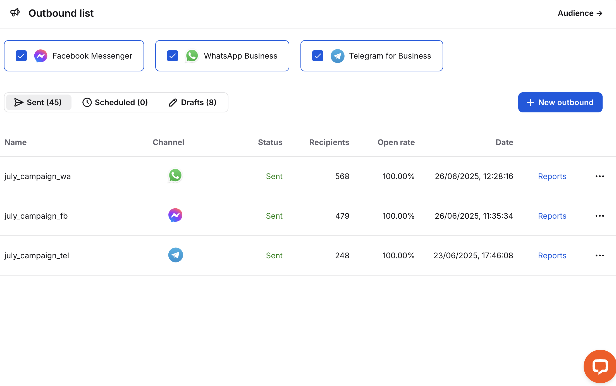The height and width of the screenshot is (386, 616).
Task: Click Telegram icon in july_campaign_tel row
Action: (x=175, y=255)
